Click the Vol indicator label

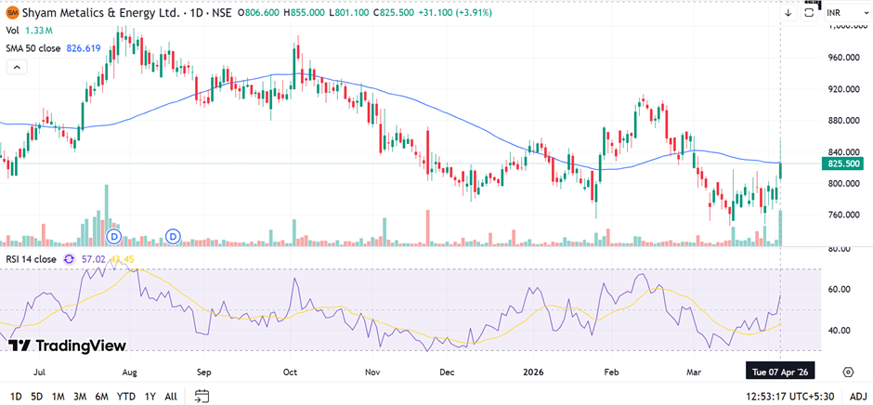(12, 31)
